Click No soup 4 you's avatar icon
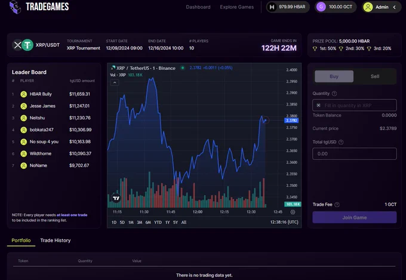Image resolution: width=406 pixels, height=280 pixels. 23,141
